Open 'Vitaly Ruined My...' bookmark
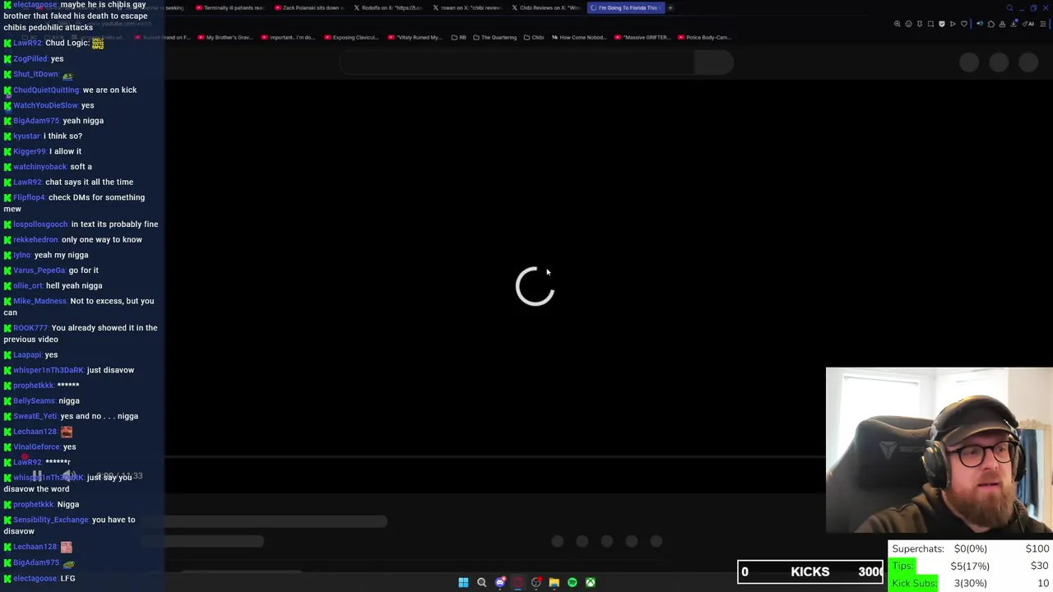Viewport: 1053px width, 592px height. coord(415,37)
